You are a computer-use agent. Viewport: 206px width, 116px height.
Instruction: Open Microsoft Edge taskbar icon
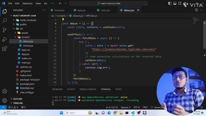(109, 113)
